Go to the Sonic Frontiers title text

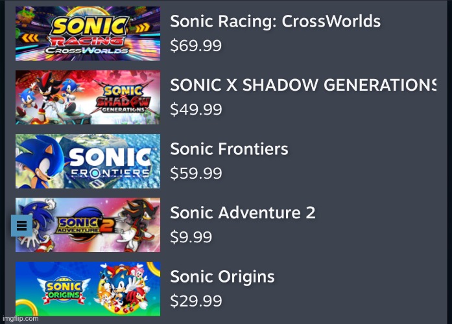pyautogui.click(x=229, y=149)
